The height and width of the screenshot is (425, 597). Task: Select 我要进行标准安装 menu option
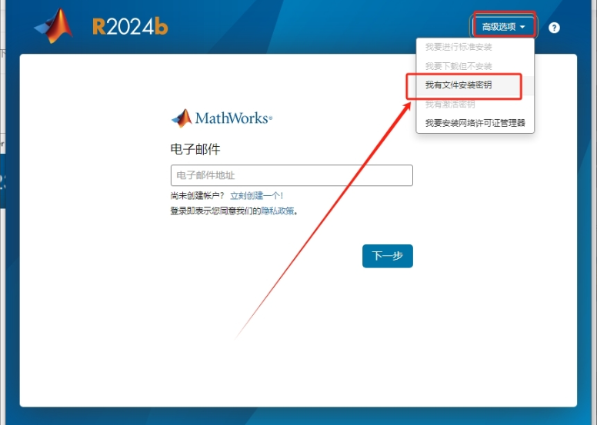(x=459, y=47)
